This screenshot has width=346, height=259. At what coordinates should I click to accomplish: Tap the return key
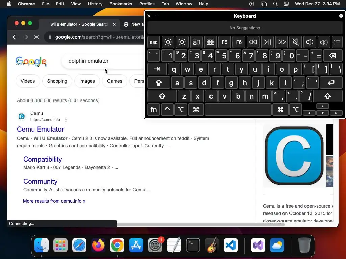pos(331,83)
